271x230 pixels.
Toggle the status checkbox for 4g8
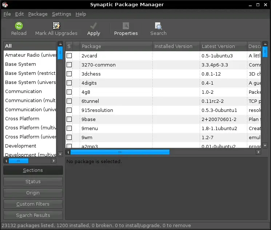click(x=69, y=92)
